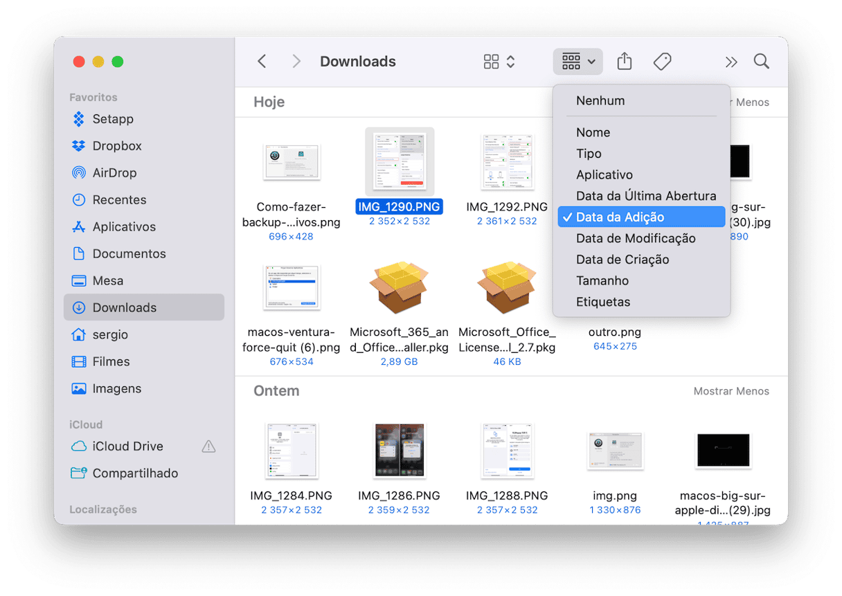Viewport: 842px width, 596px height.
Task: Open Setapp from the sidebar
Action: (x=112, y=119)
